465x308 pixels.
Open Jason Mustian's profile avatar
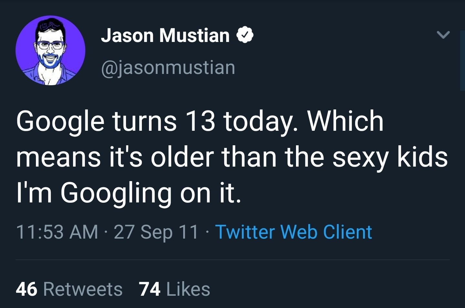coord(50,50)
